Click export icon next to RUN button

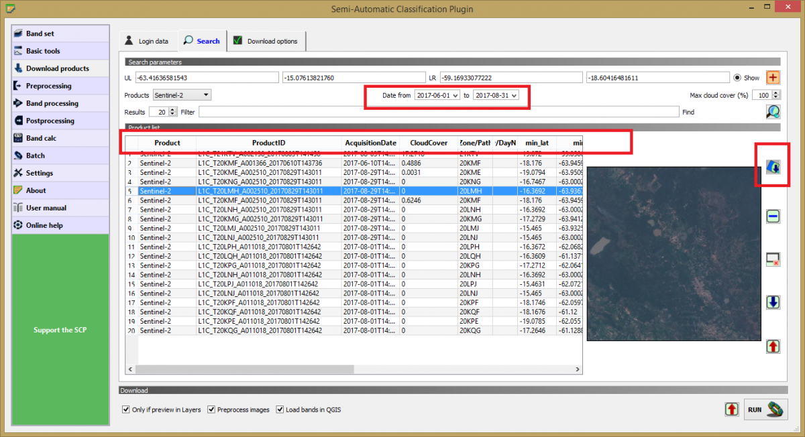tap(731, 409)
